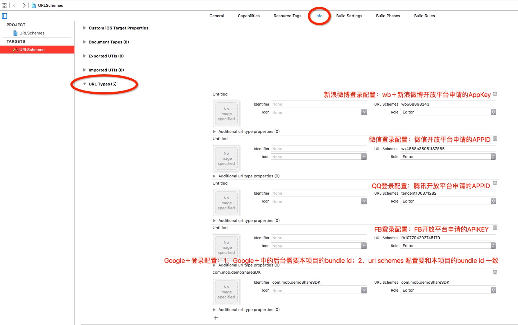The width and height of the screenshot is (518, 325).
Task: Expand the Document Types section
Action: (x=85, y=42)
